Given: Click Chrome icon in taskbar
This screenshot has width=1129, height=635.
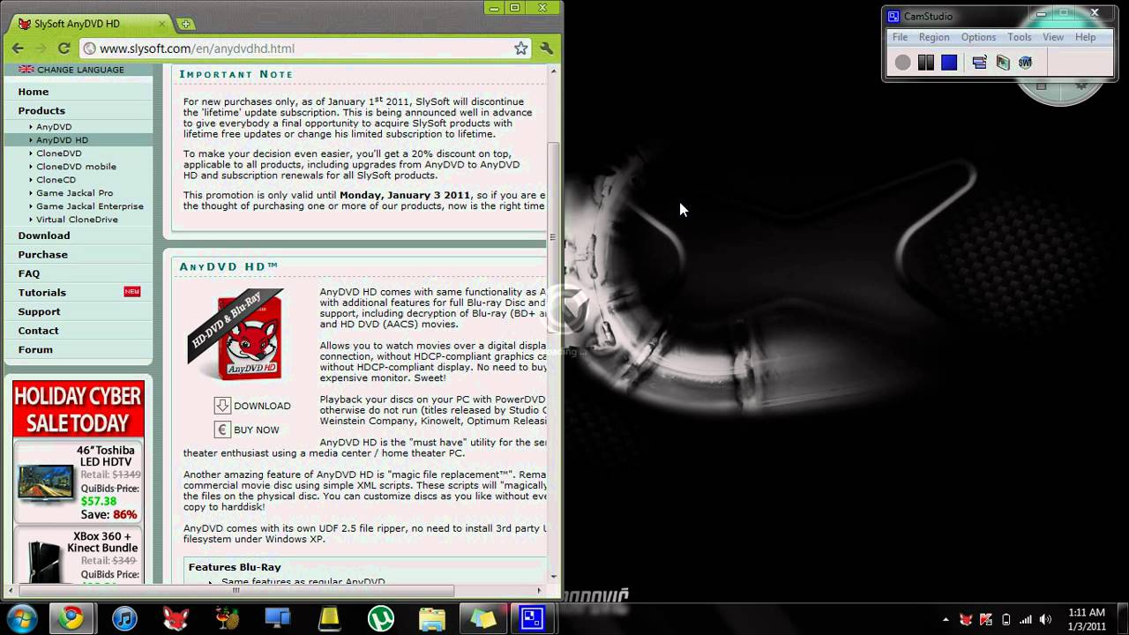Looking at the screenshot, I should point(71,619).
